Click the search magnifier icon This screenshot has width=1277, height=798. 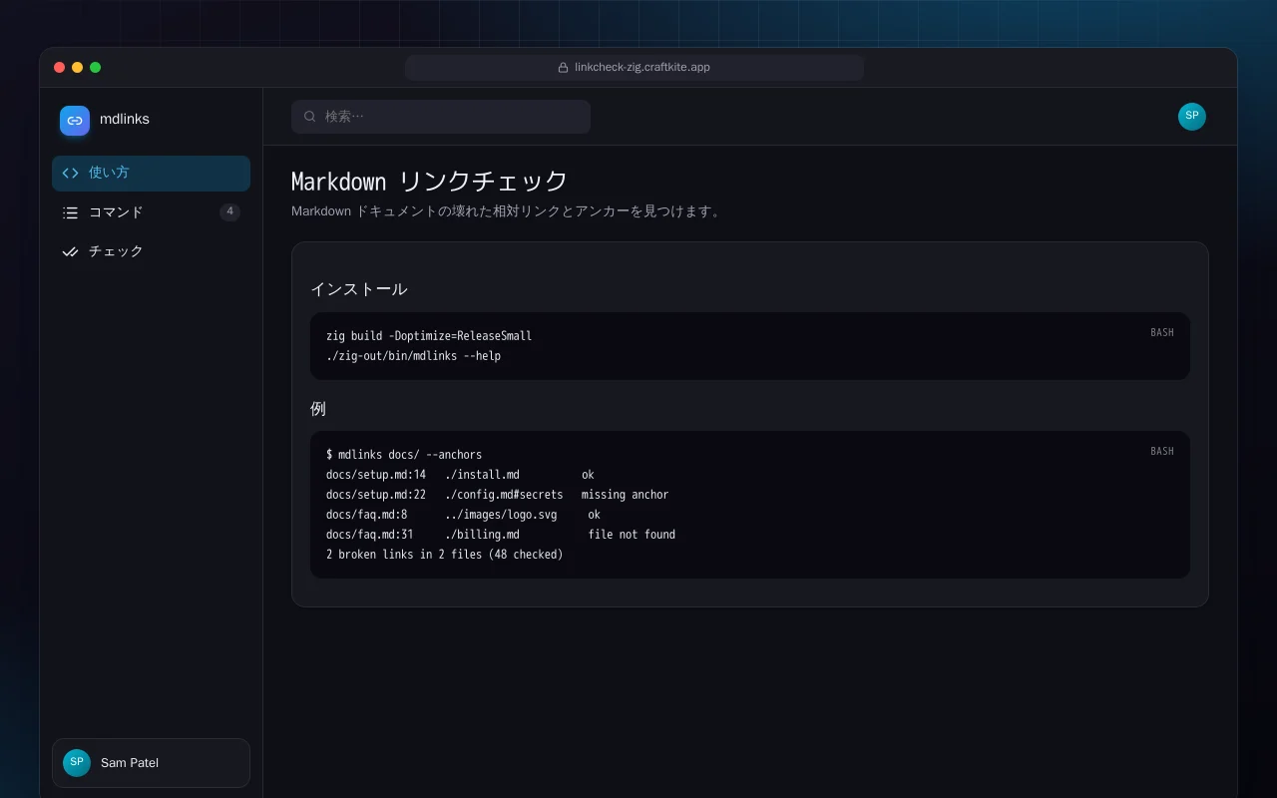pyautogui.click(x=310, y=117)
